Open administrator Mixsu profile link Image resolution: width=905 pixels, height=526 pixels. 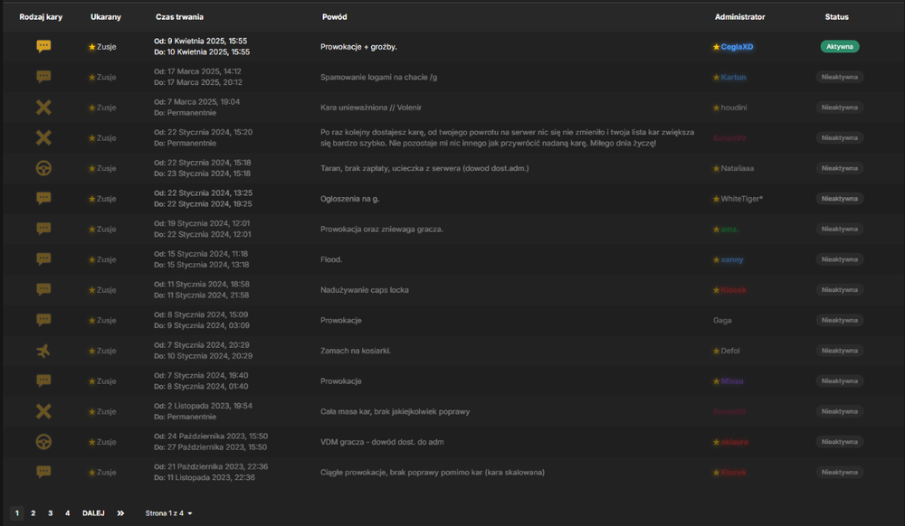(732, 381)
